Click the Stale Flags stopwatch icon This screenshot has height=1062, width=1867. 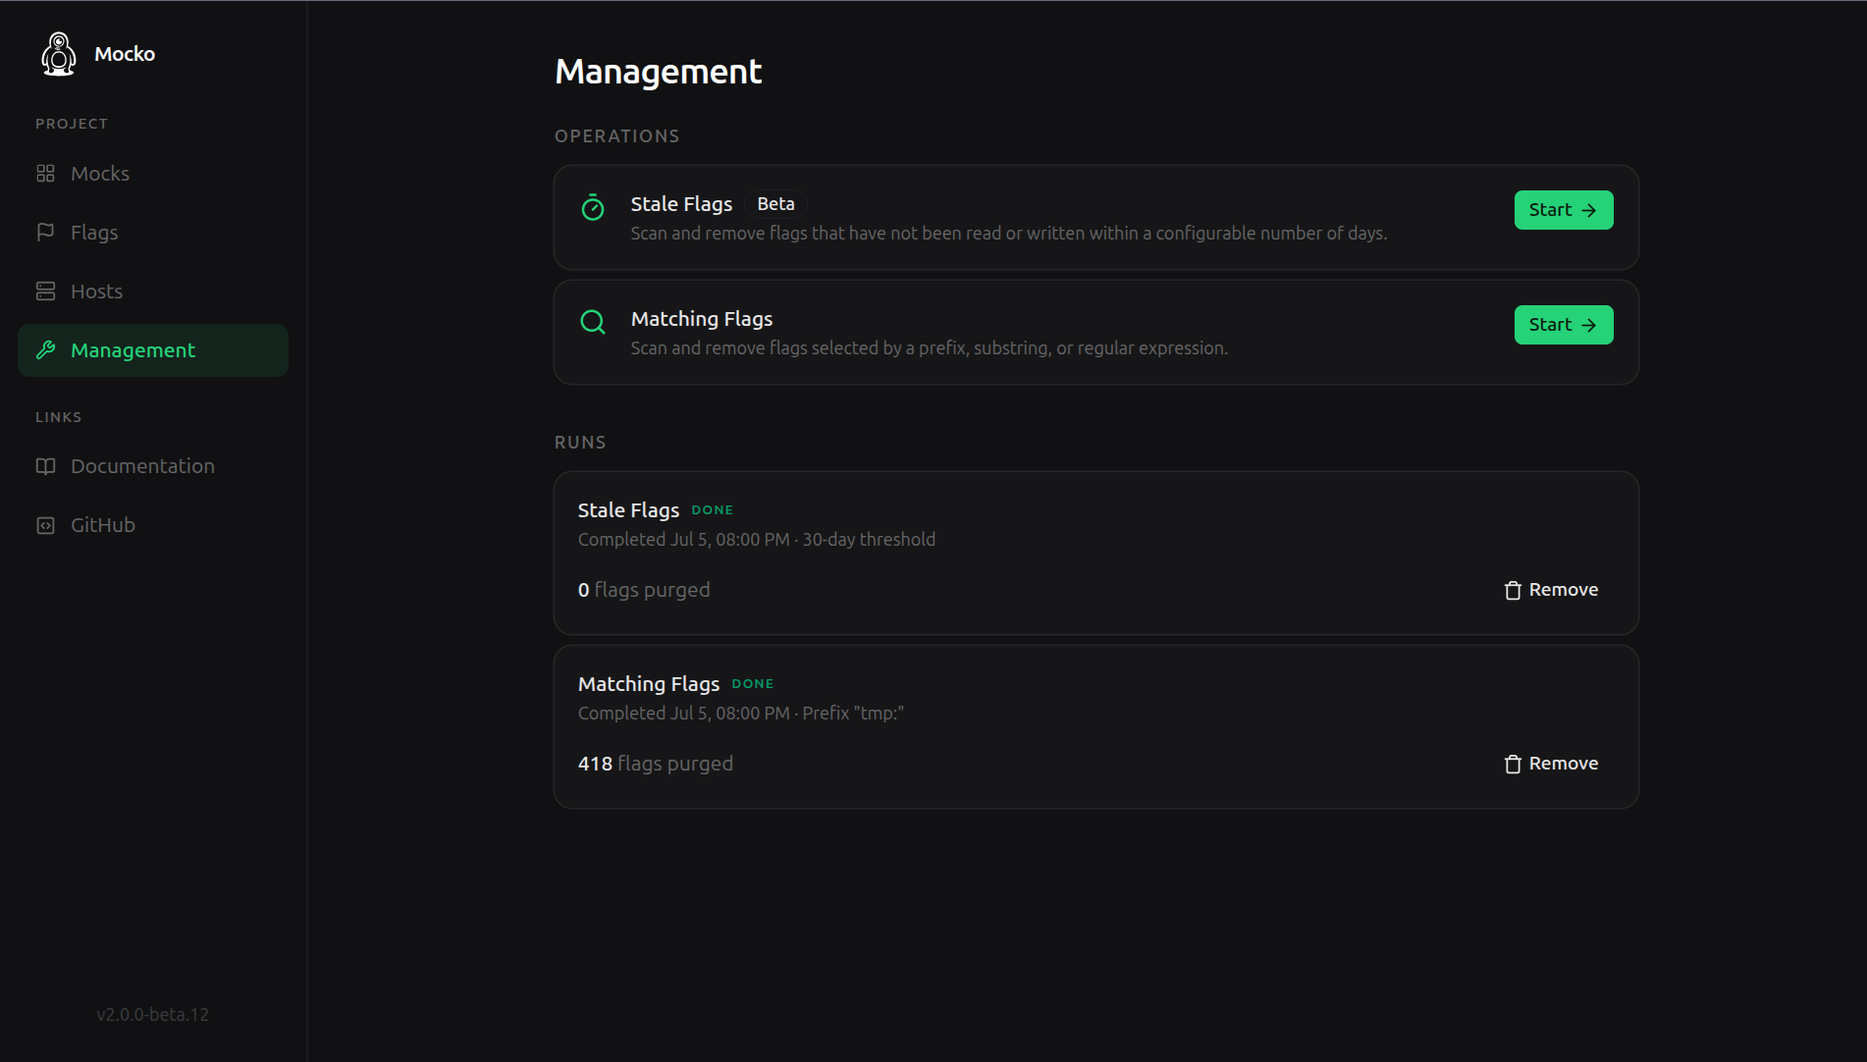coord(593,207)
